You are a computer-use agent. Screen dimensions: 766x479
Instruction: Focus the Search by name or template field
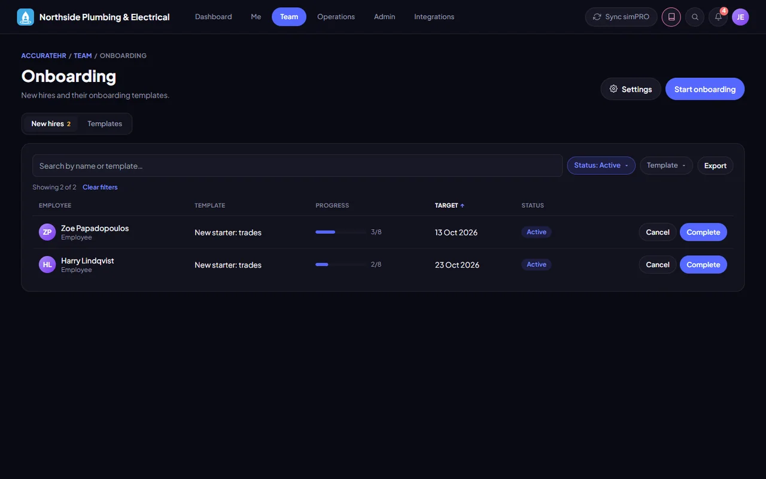pos(297,166)
